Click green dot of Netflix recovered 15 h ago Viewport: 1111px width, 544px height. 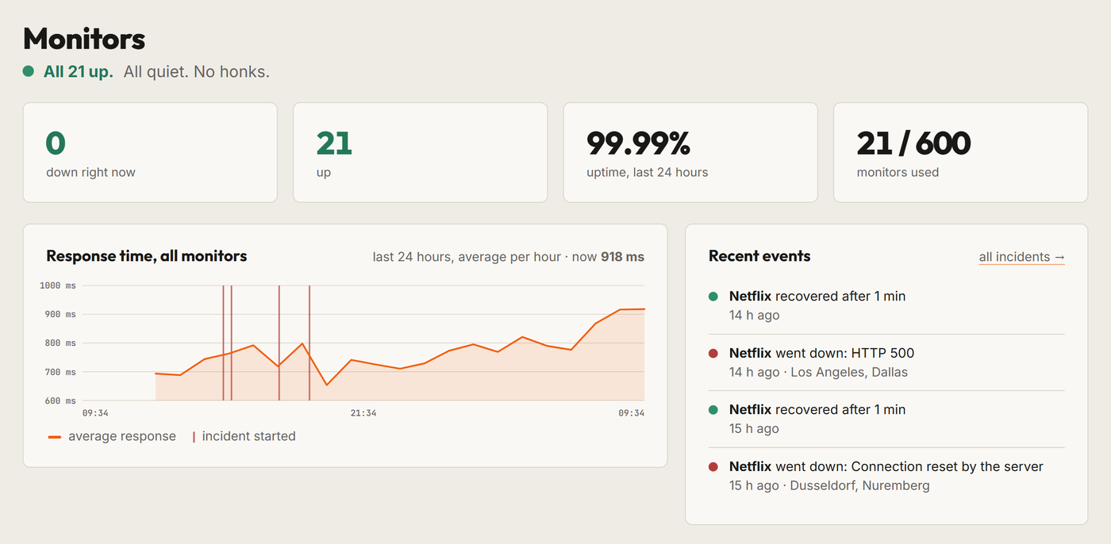[713, 410]
